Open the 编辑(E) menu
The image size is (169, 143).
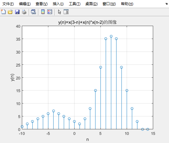point(25,4)
